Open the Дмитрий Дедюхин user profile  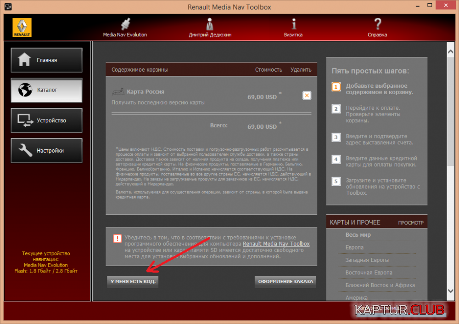[x=210, y=27]
